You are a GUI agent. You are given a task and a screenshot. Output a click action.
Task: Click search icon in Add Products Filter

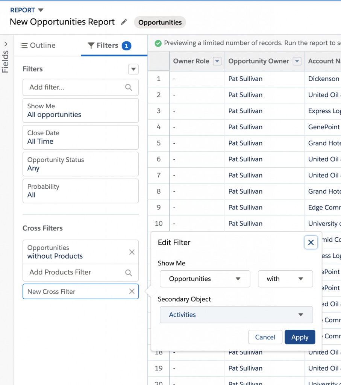pyautogui.click(x=129, y=273)
